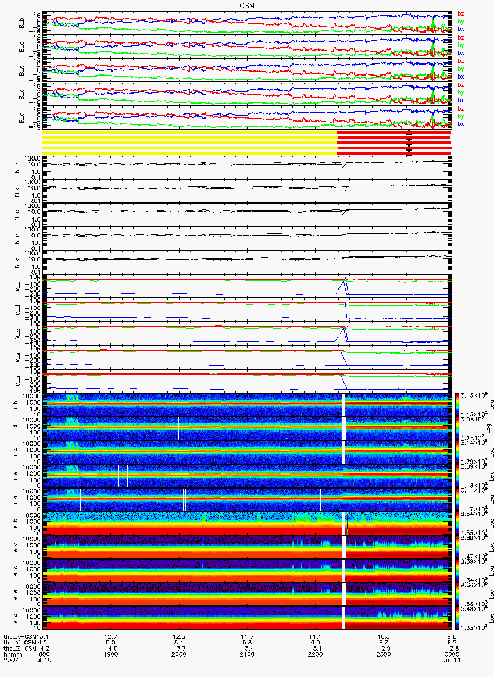Click the black marker in the red bar
494x677 pixels.
409,142
